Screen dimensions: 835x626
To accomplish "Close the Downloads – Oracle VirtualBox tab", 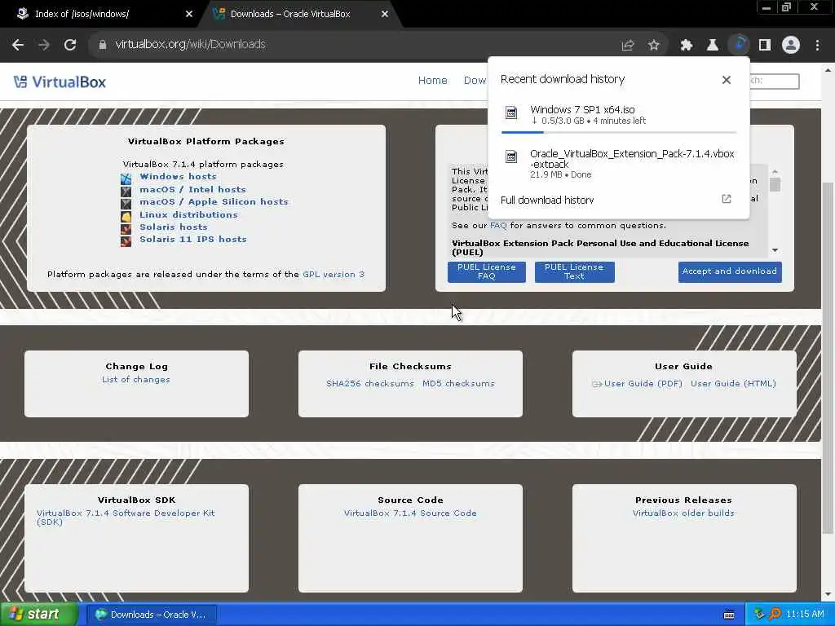I will pos(385,15).
